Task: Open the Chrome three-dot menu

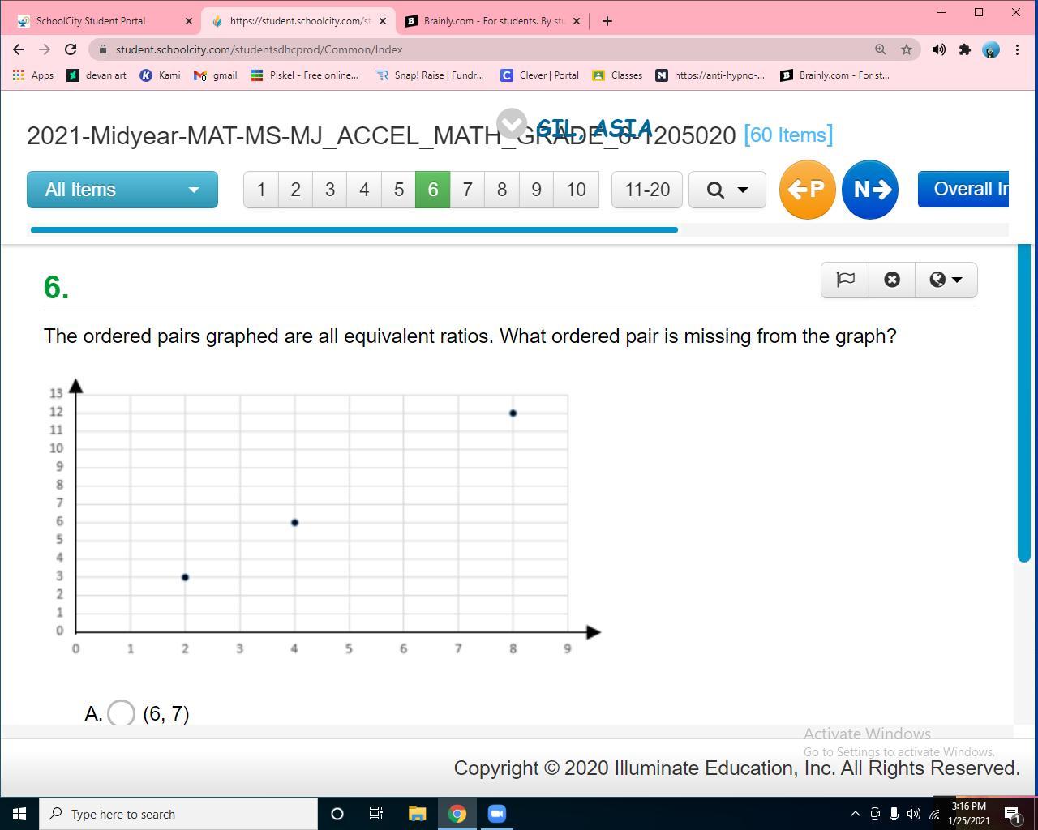Action: tap(1017, 49)
